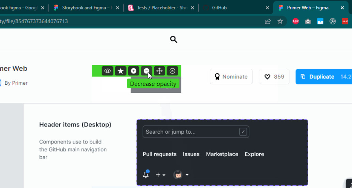Select Pull requests in the header preview
Screen dimensions: 352x188
click(x=159, y=154)
